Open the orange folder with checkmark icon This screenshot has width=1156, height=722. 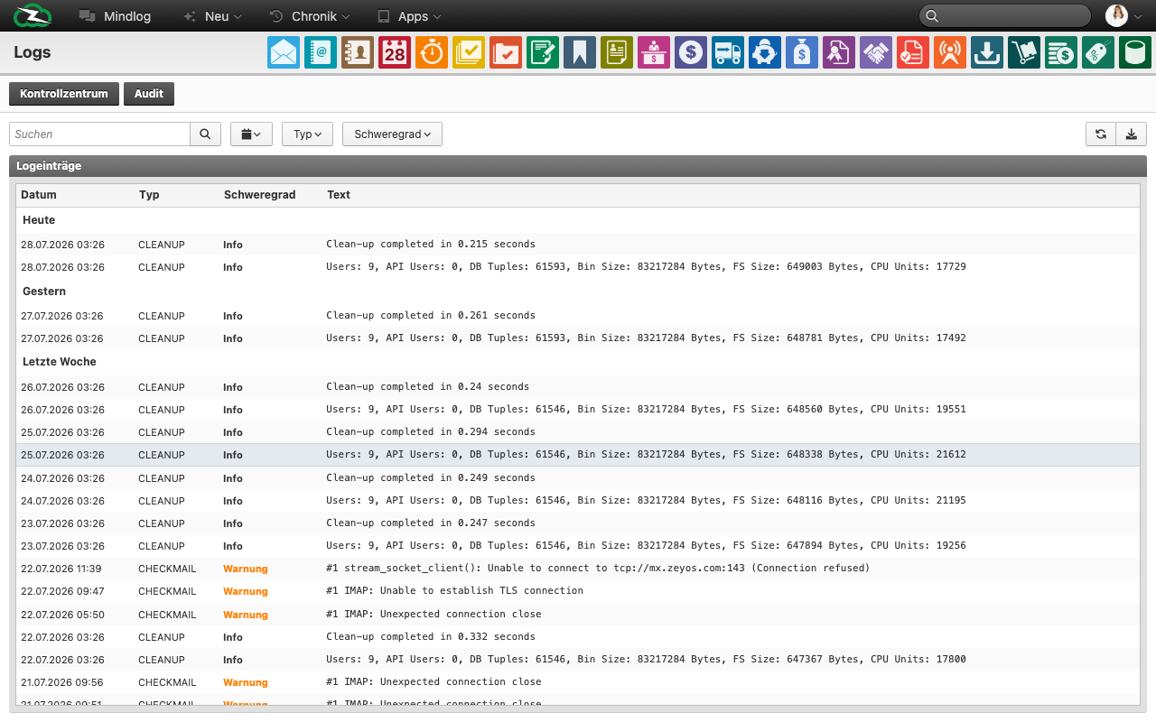[x=506, y=52]
